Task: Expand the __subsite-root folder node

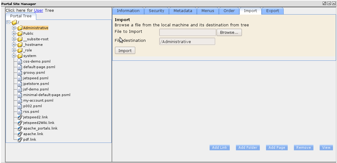Action: click(14, 39)
